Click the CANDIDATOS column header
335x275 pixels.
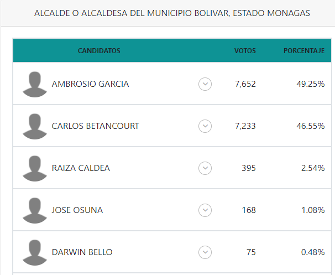click(99, 51)
